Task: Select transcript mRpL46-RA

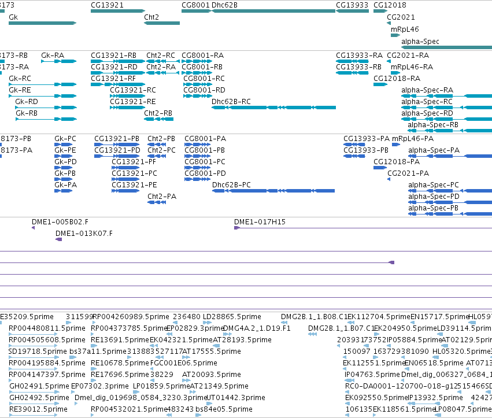Action: [x=395, y=73]
